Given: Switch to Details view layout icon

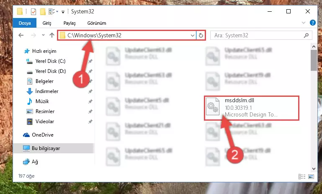Looking at the screenshot, I should pos(301,176).
